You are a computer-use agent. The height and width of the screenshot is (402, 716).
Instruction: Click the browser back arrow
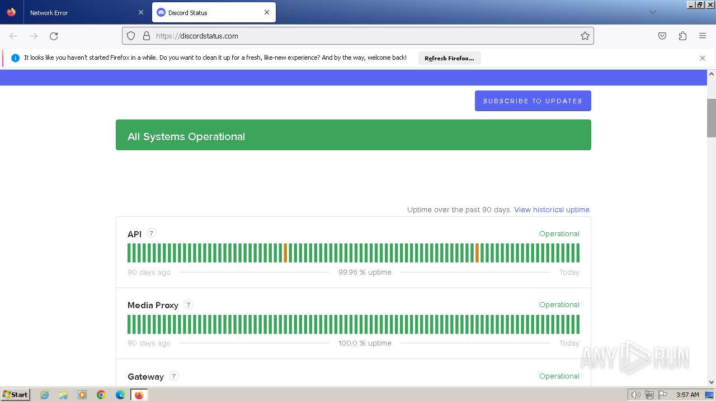[13, 36]
